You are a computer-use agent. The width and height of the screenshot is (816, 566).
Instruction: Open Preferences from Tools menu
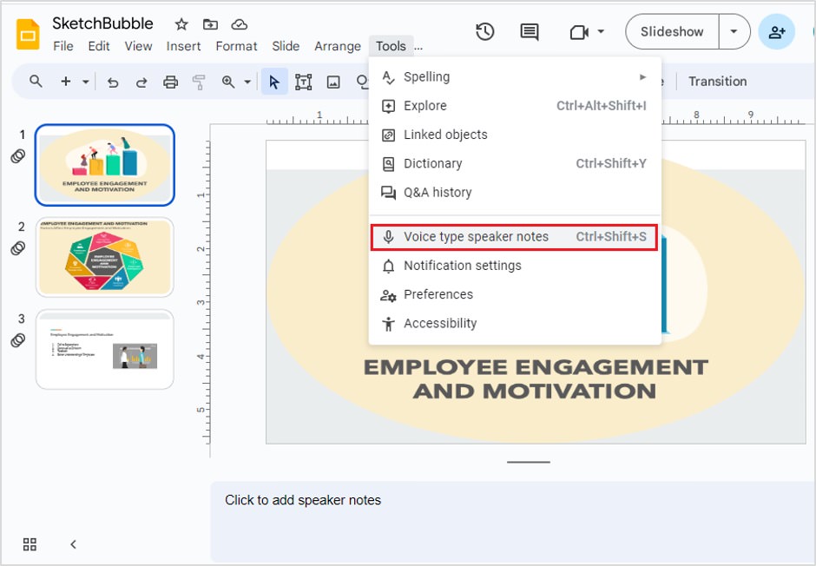pos(515,294)
